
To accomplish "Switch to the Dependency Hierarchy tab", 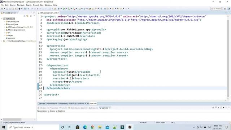I will (x=67, y=104).
